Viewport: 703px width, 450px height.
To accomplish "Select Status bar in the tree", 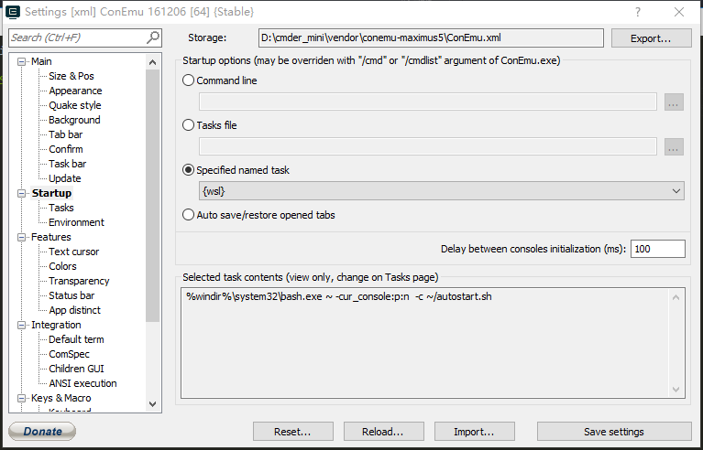I will [71, 295].
